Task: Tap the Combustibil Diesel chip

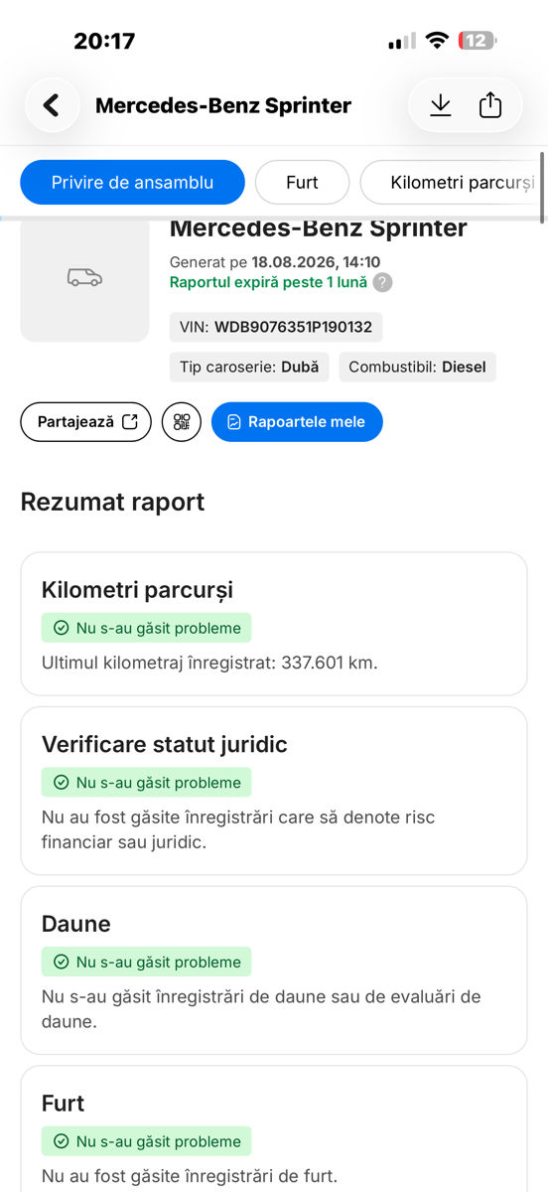Action: tap(417, 367)
